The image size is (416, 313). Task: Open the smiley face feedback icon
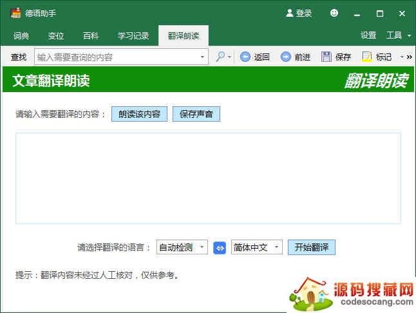click(334, 13)
